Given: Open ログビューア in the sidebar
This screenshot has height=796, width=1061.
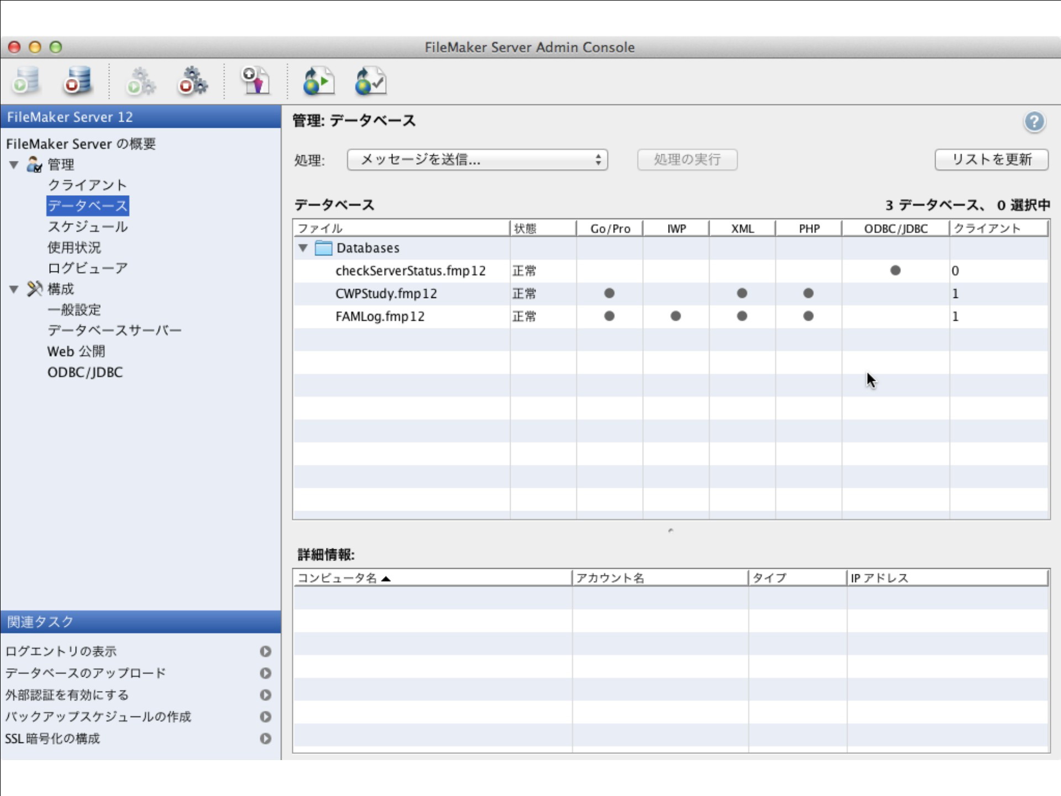Looking at the screenshot, I should click(87, 268).
